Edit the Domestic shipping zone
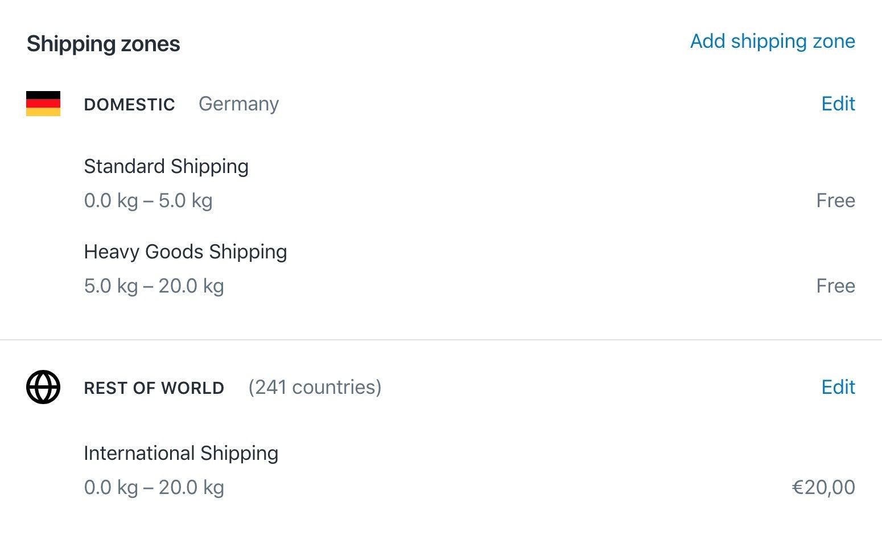The width and height of the screenshot is (882, 535). [x=838, y=104]
